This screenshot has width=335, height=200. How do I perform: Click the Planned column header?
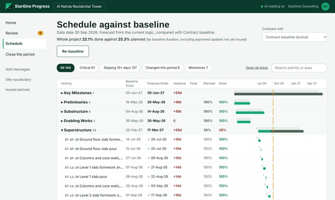click(x=209, y=83)
